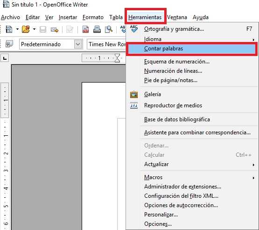Open the Ayuda menu
Viewport: 259px width, 230px height.
pyautogui.click(x=201, y=17)
